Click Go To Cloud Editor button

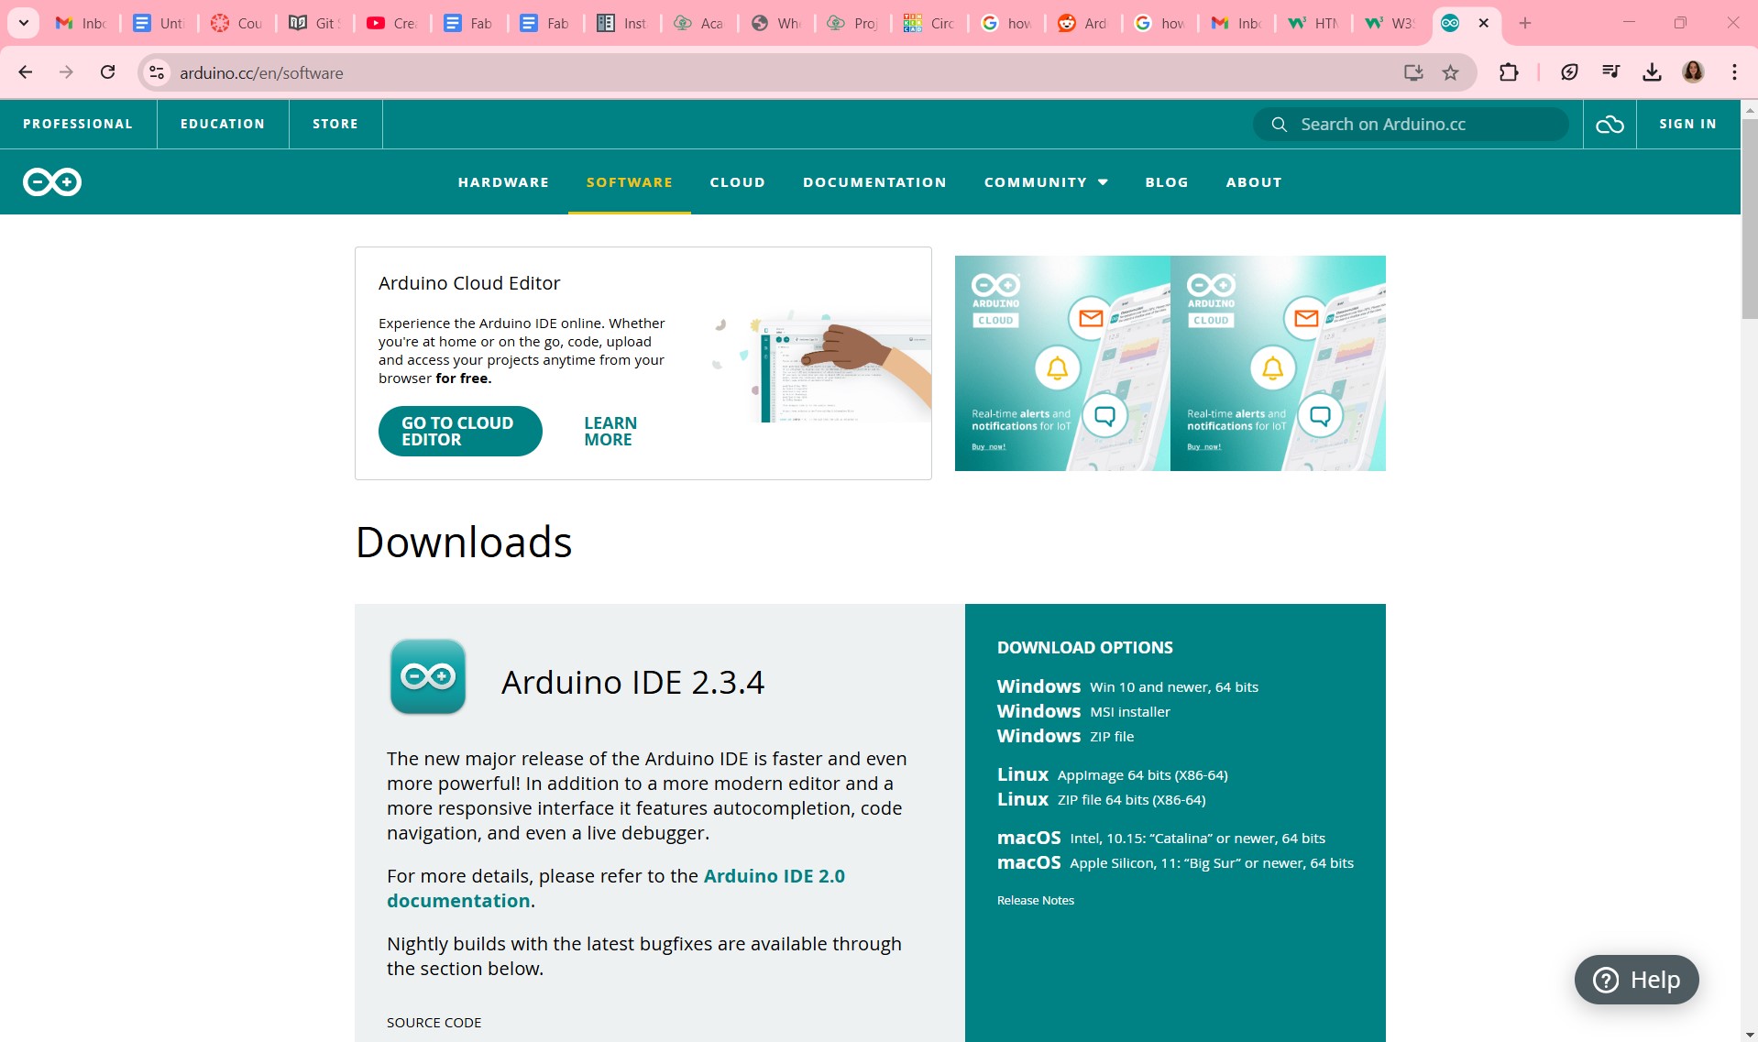(x=460, y=431)
